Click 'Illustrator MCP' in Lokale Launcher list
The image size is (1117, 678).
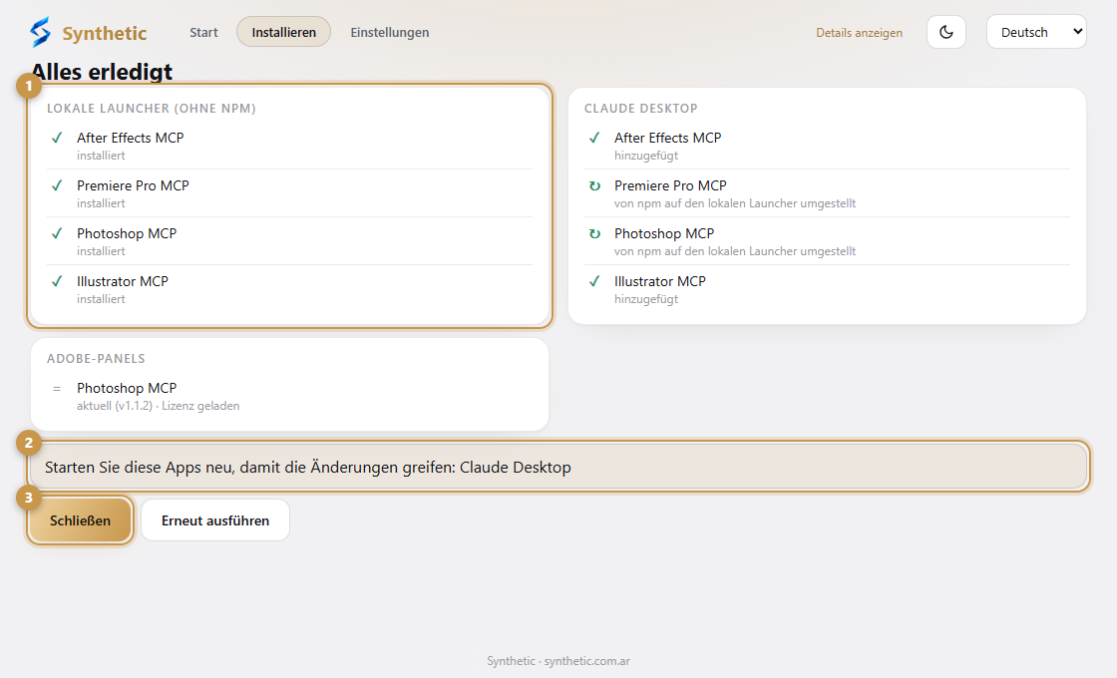tap(123, 280)
